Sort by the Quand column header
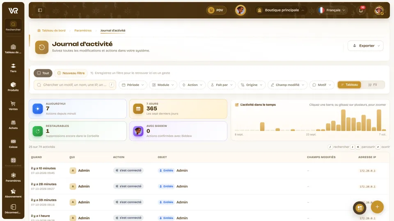The image size is (394, 221). (x=37, y=157)
